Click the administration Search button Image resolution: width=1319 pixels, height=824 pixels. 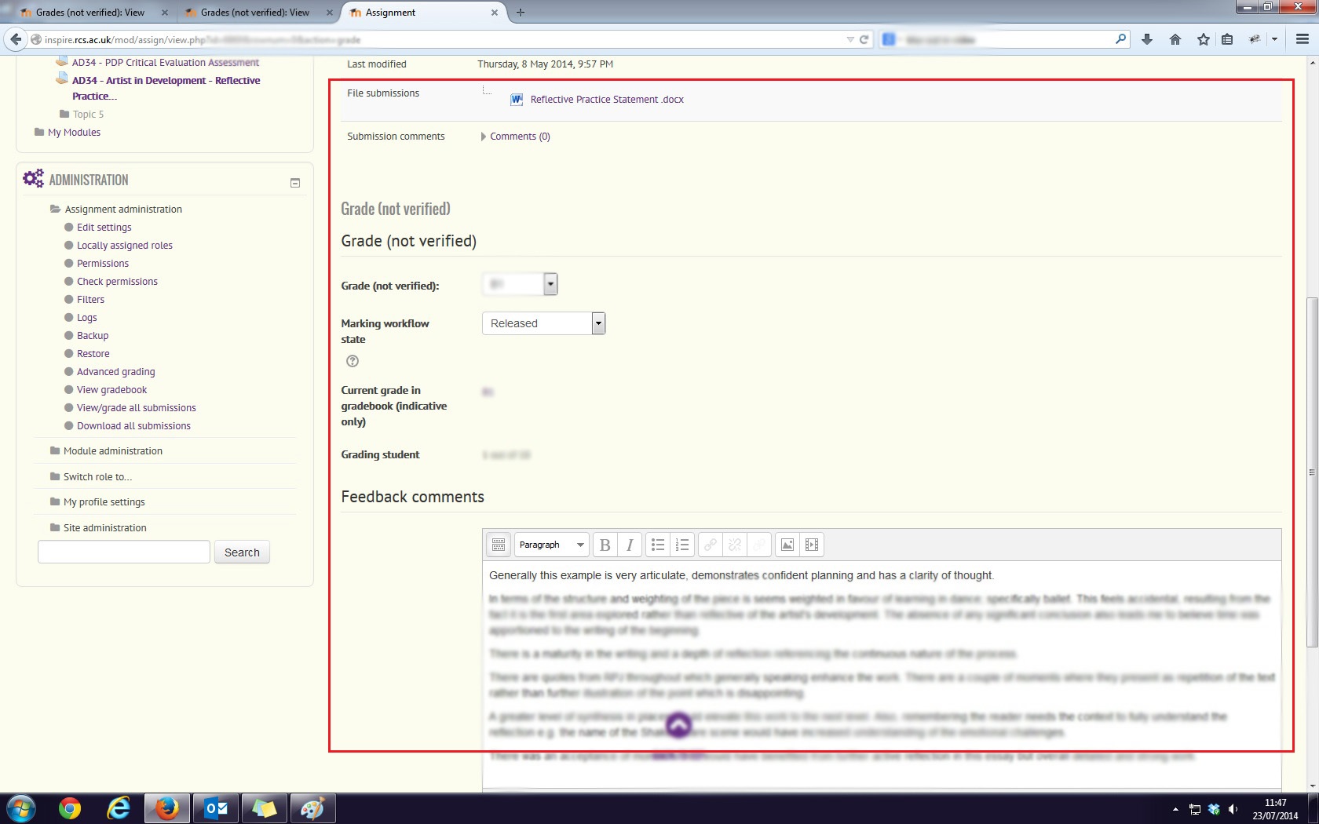[x=242, y=552]
